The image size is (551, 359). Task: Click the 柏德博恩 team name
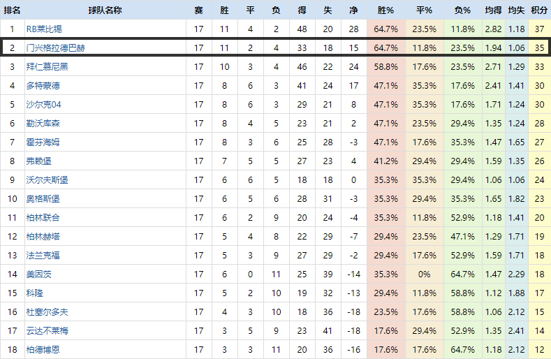click(x=43, y=350)
